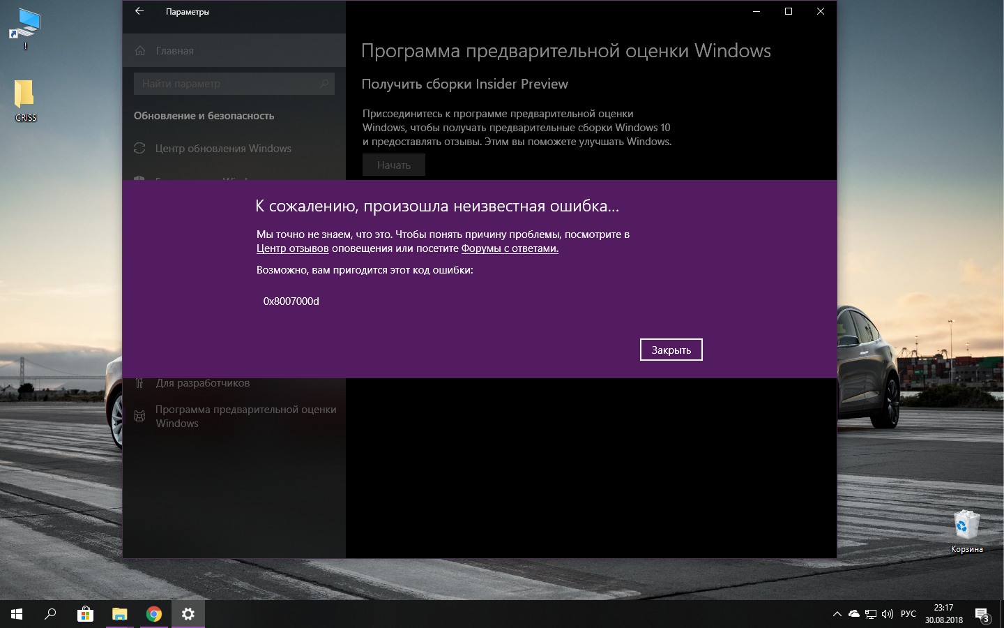The image size is (1004, 628).
Task: Show hidden tray icons chevron
Action: (x=837, y=614)
